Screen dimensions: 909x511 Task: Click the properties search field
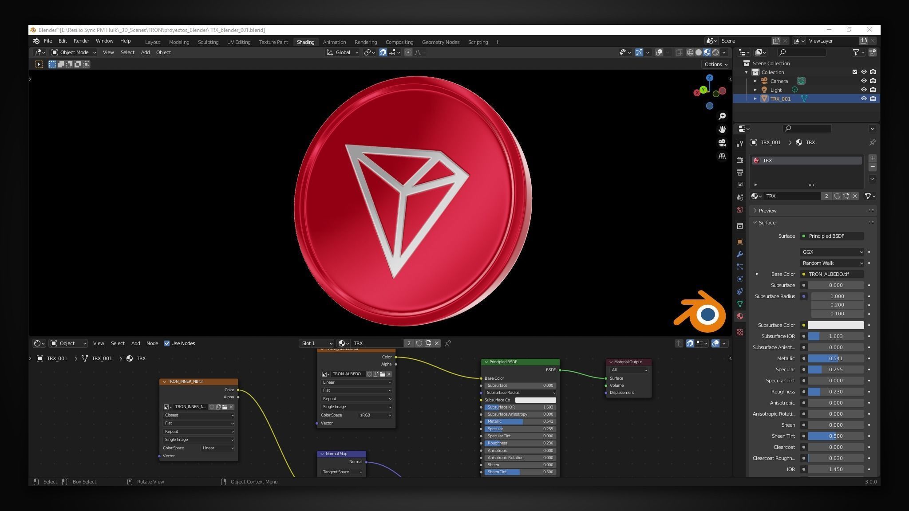click(x=807, y=129)
